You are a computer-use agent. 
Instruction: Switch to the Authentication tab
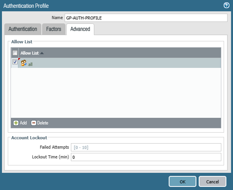click(23, 29)
